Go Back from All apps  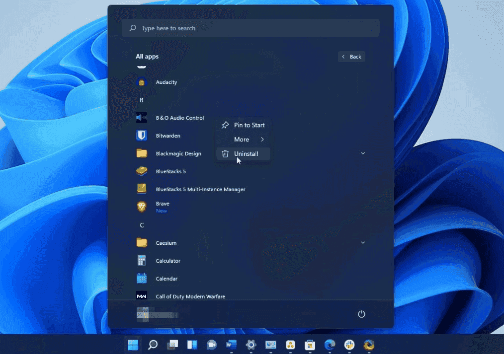pyautogui.click(x=351, y=57)
